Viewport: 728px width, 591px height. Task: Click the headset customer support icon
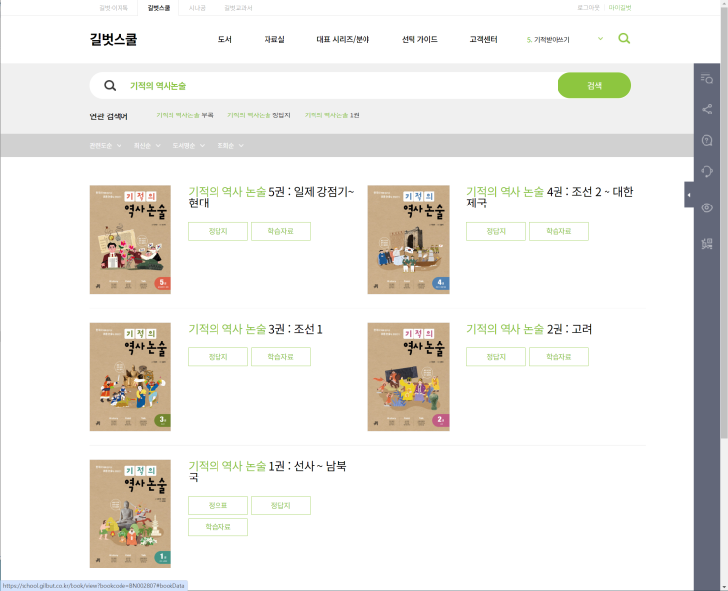coord(706,172)
